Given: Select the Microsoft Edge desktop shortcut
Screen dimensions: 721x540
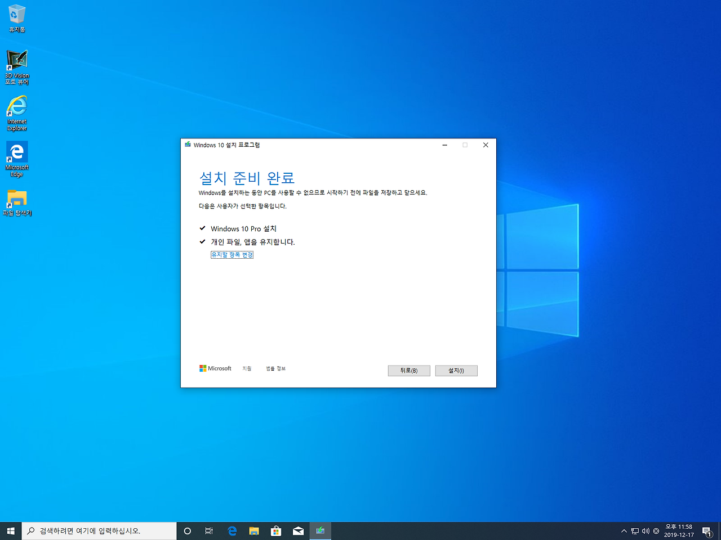Looking at the screenshot, I should [x=17, y=159].
